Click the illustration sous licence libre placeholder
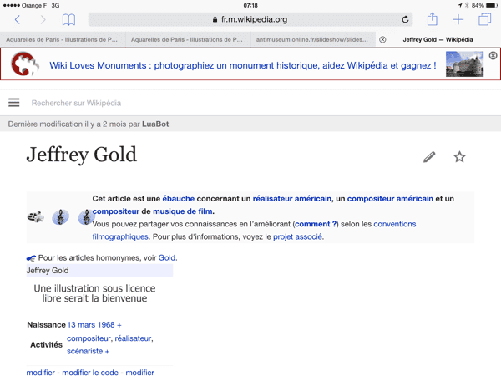Screen dimensions: 501x376 tap(94, 293)
